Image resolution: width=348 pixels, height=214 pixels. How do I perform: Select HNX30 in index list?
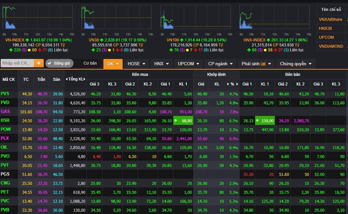(325, 28)
